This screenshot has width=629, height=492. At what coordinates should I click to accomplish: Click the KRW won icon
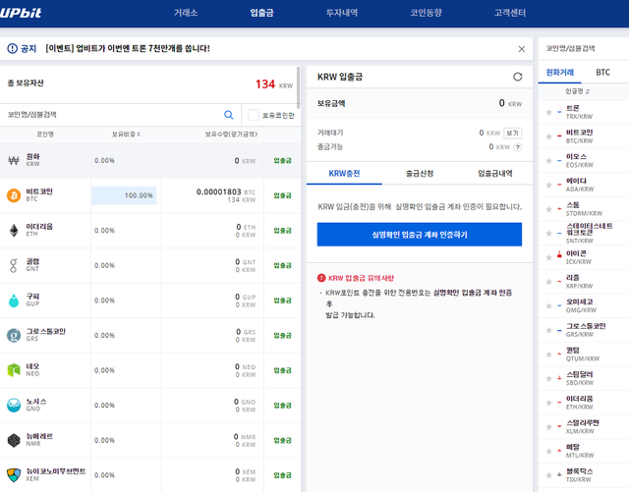pos(14,160)
